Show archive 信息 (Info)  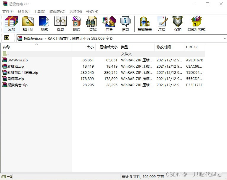(125, 24)
